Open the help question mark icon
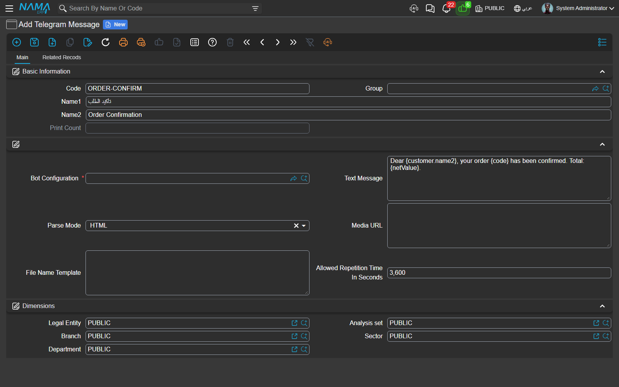 (212, 42)
